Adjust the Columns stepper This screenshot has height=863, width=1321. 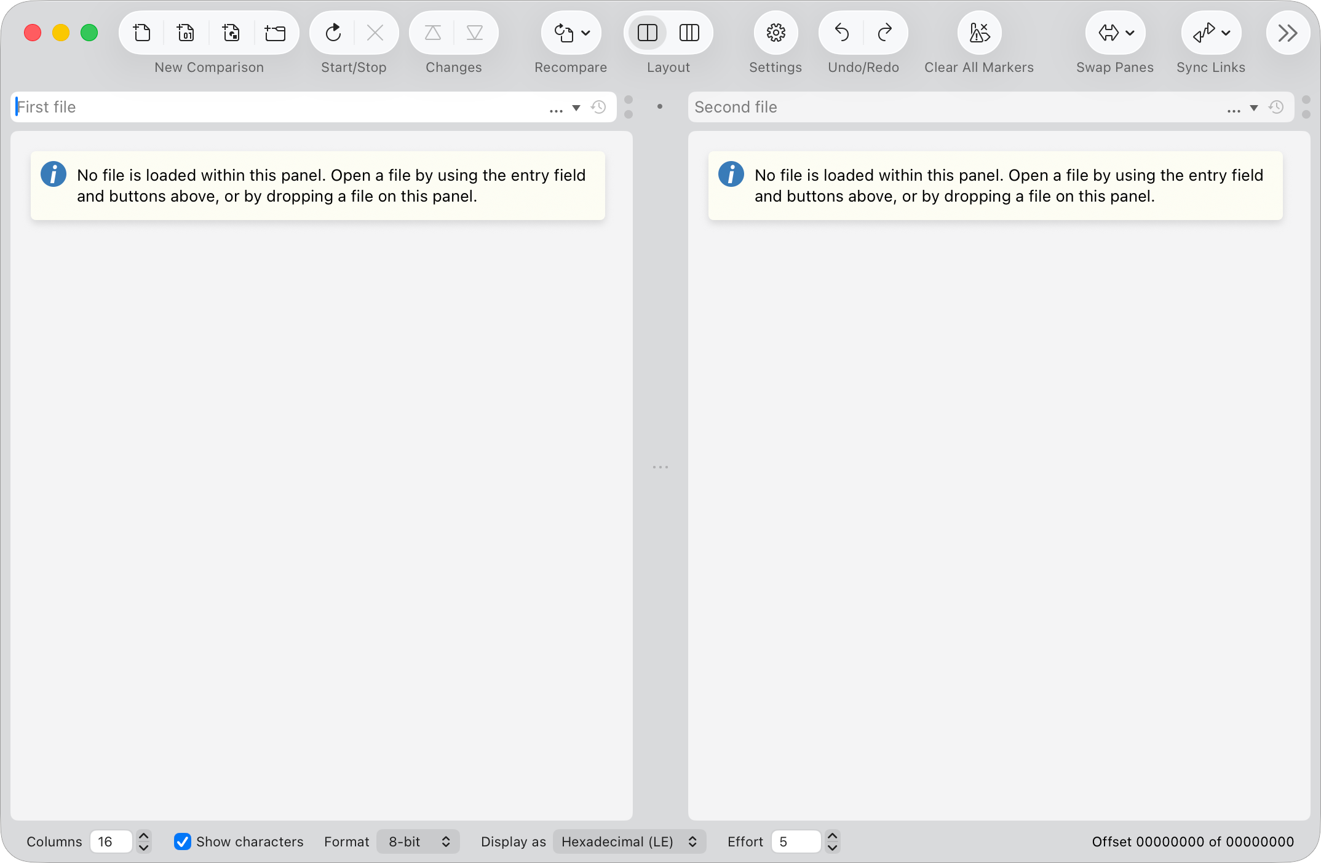[x=144, y=841]
